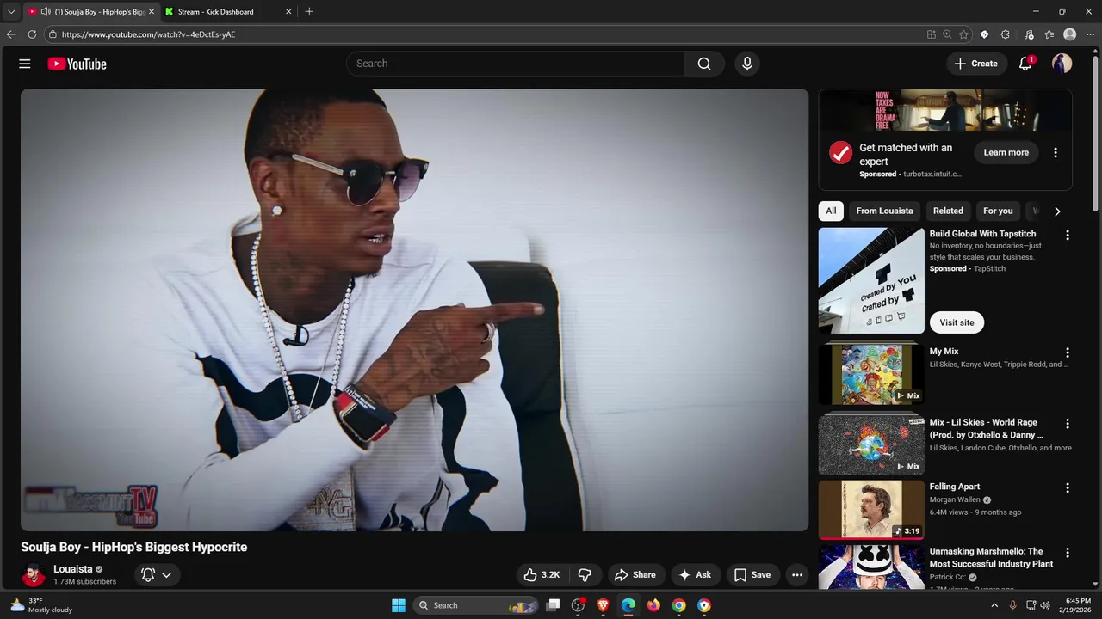Open options for the TurboTax ad
1102x619 pixels.
click(x=1056, y=152)
